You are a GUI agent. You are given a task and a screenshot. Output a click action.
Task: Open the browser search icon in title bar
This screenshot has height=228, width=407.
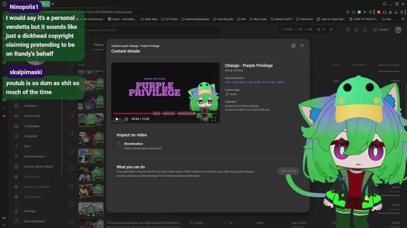click(384, 4)
